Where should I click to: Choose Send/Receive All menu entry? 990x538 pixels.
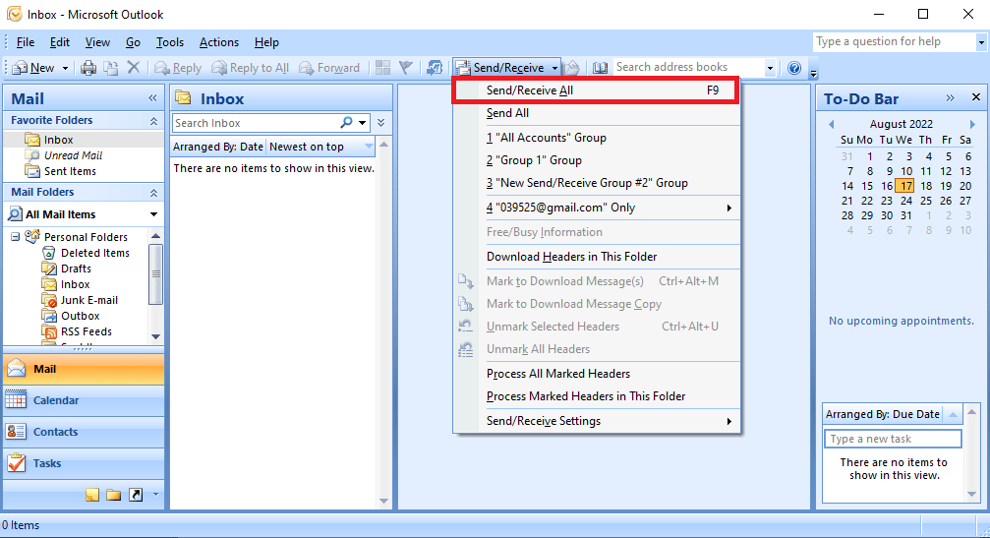pyautogui.click(x=596, y=90)
